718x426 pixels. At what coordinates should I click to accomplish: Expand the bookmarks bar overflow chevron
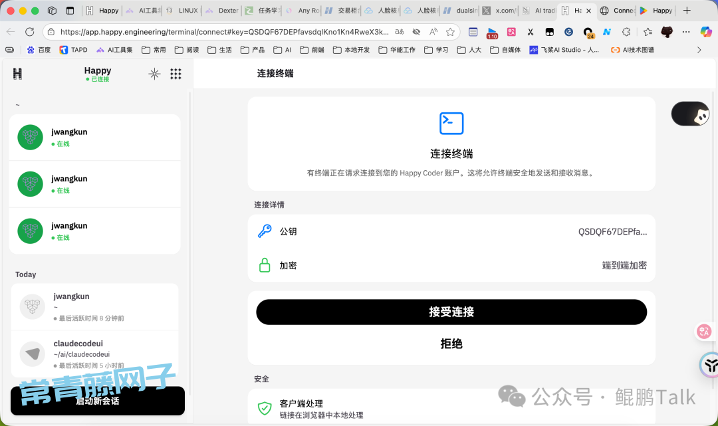pyautogui.click(x=699, y=50)
